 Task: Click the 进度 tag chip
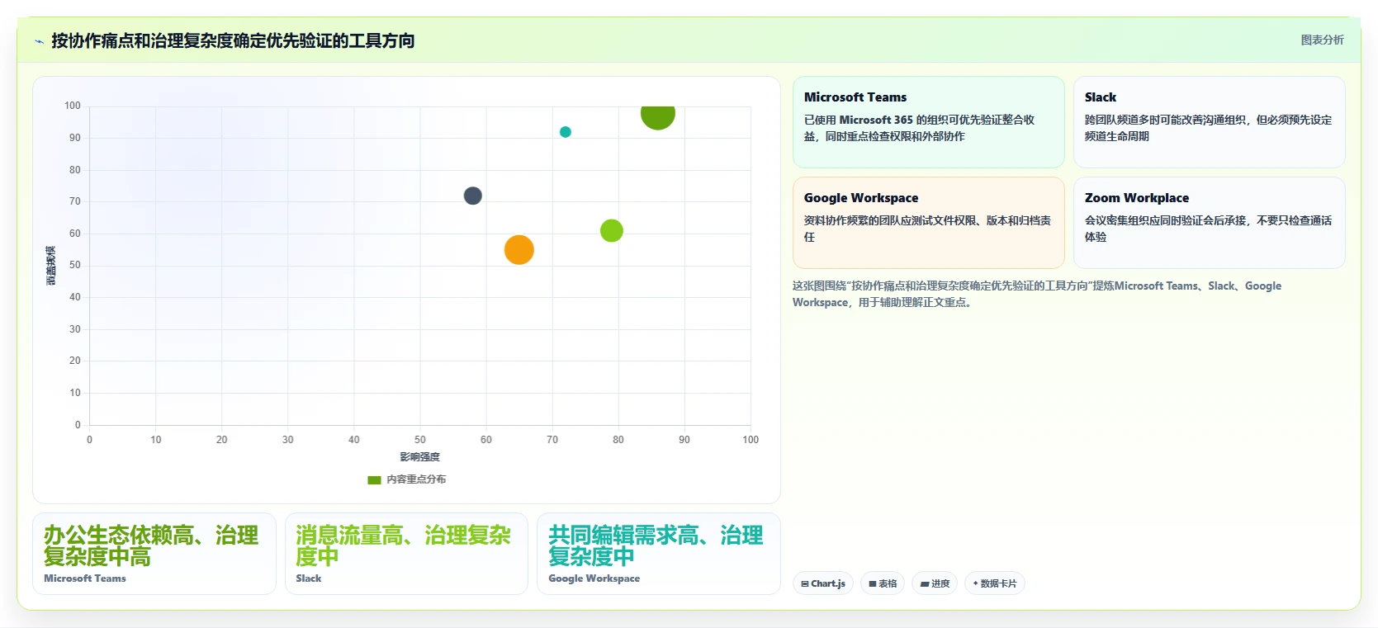point(935,583)
